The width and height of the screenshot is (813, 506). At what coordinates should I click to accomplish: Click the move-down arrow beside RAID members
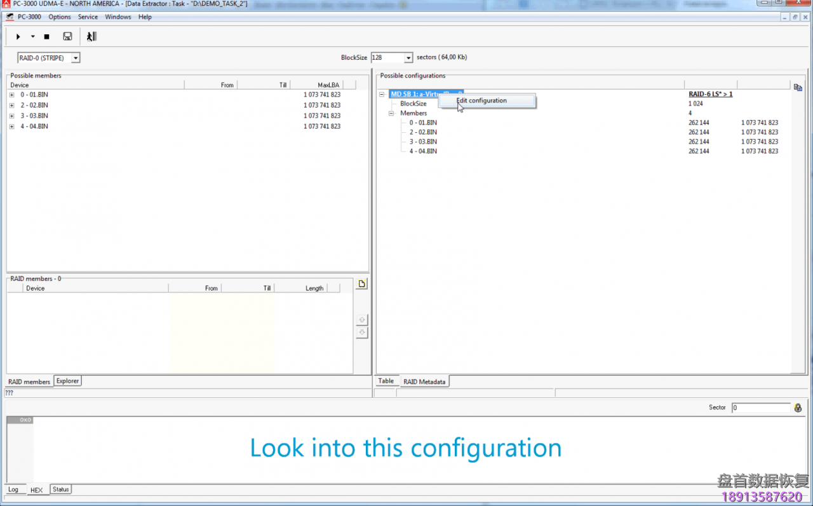click(x=362, y=332)
